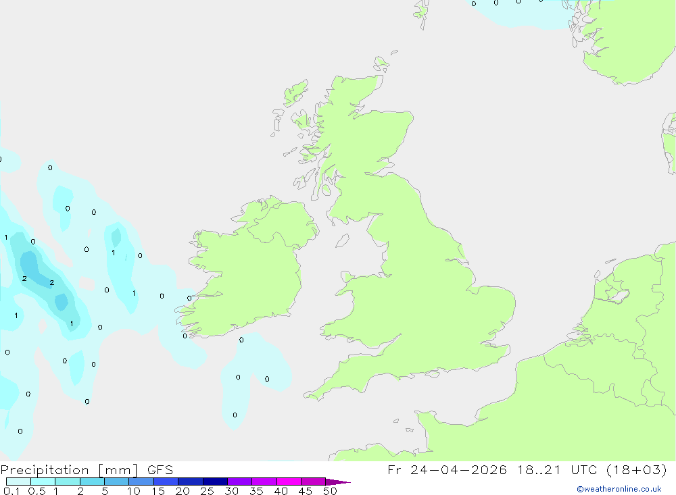676x495 pixels.
Task: Select the 35–40 mm purple legend swatch
Action: pos(264,481)
